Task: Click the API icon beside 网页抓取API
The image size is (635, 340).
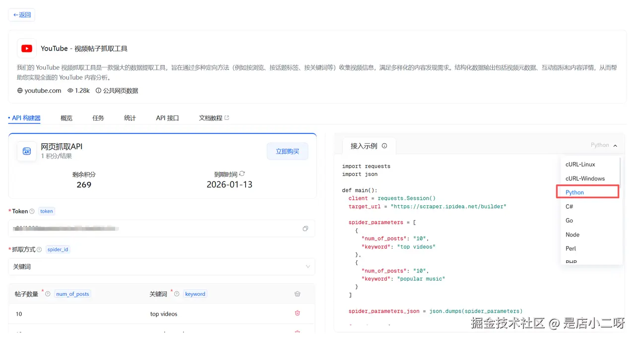Action: pyautogui.click(x=27, y=151)
